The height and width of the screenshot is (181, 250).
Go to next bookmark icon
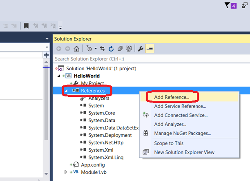[x=44, y=26]
